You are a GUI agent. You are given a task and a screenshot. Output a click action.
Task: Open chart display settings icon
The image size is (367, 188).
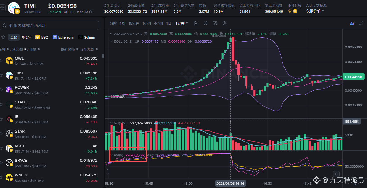[x=215, y=23]
